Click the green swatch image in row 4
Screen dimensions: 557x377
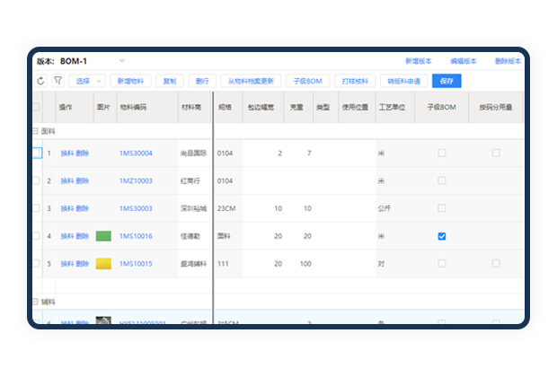[103, 236]
